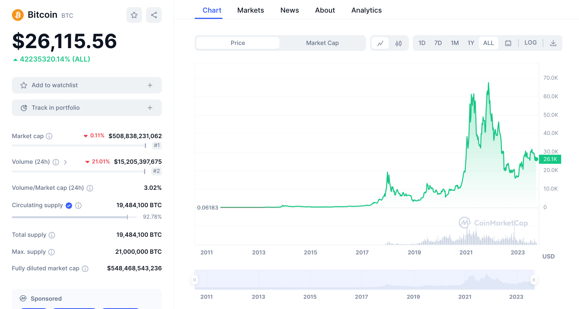Screen dimensions: 579x309
Task: Open the Markets tab
Action: (251, 10)
